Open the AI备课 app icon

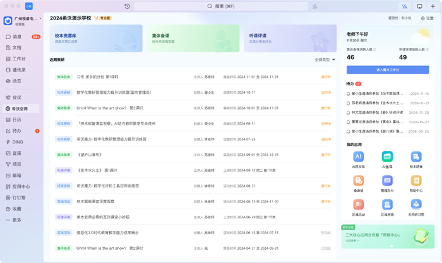(387, 157)
